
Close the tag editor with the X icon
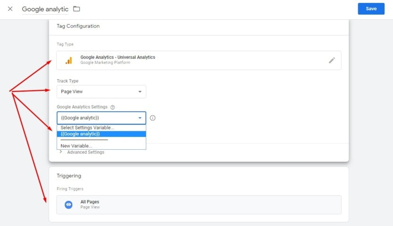point(10,9)
